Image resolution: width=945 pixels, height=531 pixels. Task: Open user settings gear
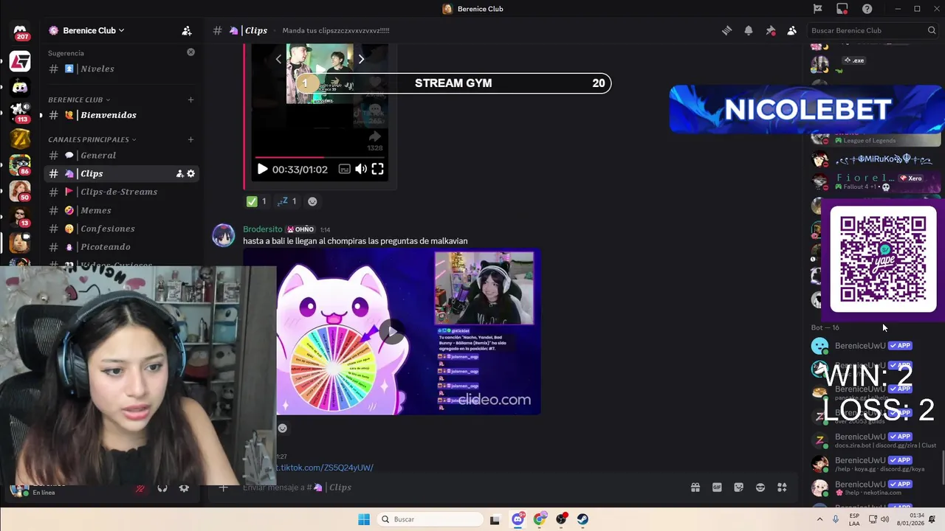tap(184, 488)
